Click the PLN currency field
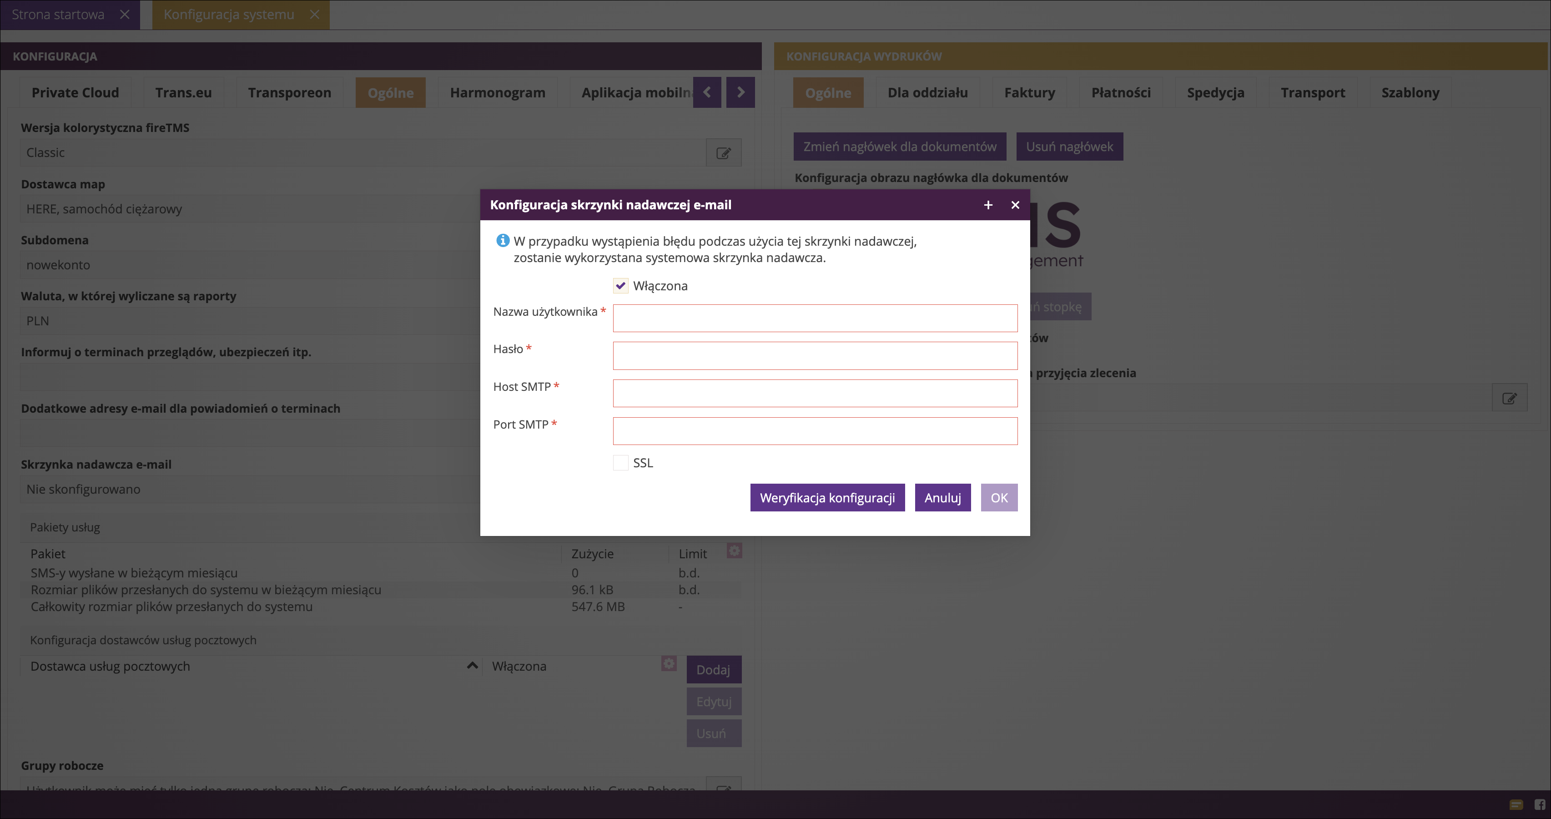Screen dimensions: 1551x819 [250, 321]
